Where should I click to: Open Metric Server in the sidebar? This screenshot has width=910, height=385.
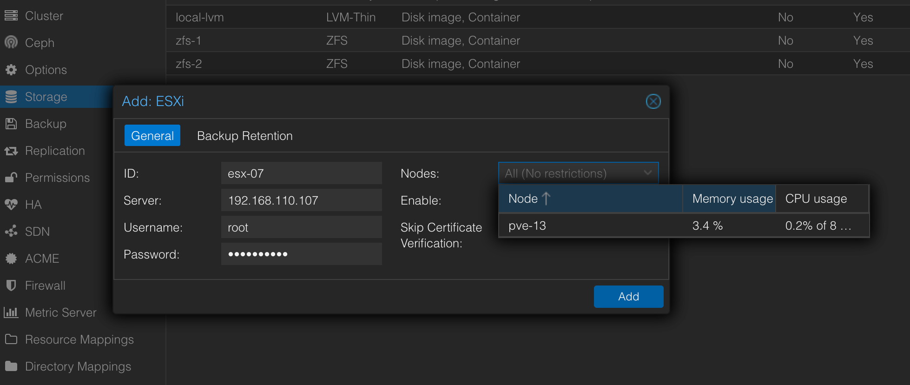click(61, 312)
